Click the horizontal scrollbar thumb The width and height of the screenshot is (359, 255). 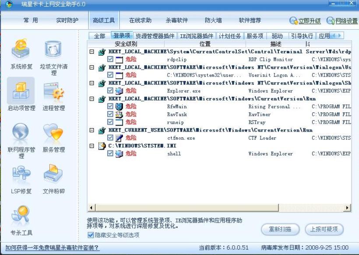187,208
